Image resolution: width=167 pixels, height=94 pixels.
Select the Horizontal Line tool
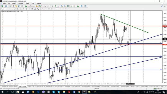(x=12, y=9)
